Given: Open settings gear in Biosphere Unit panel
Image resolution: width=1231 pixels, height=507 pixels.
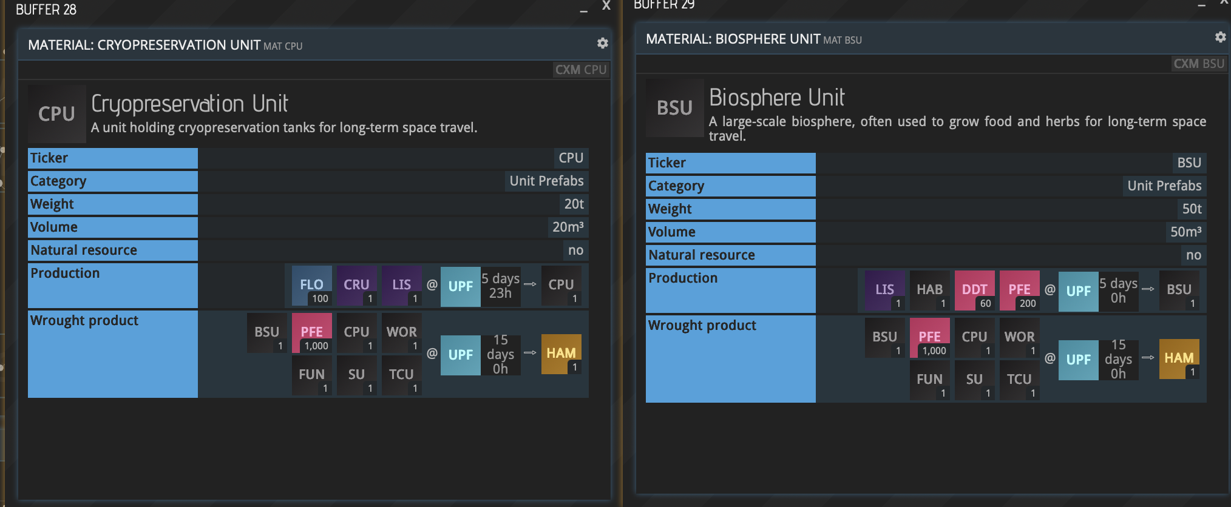Looking at the screenshot, I should pyautogui.click(x=1220, y=37).
